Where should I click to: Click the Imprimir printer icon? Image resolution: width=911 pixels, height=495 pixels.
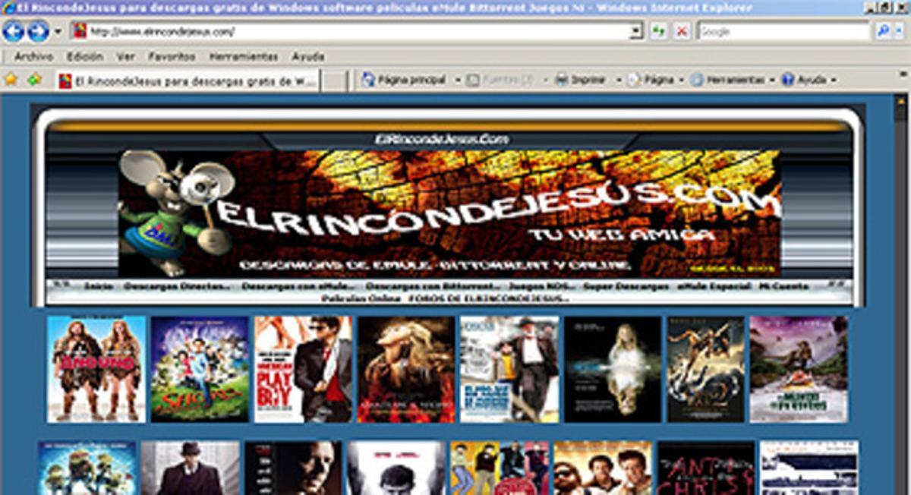[562, 80]
